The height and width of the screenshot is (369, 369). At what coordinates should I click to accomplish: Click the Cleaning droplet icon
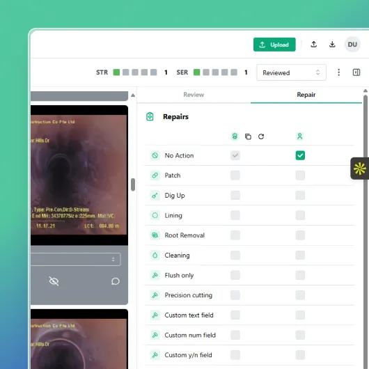155,255
